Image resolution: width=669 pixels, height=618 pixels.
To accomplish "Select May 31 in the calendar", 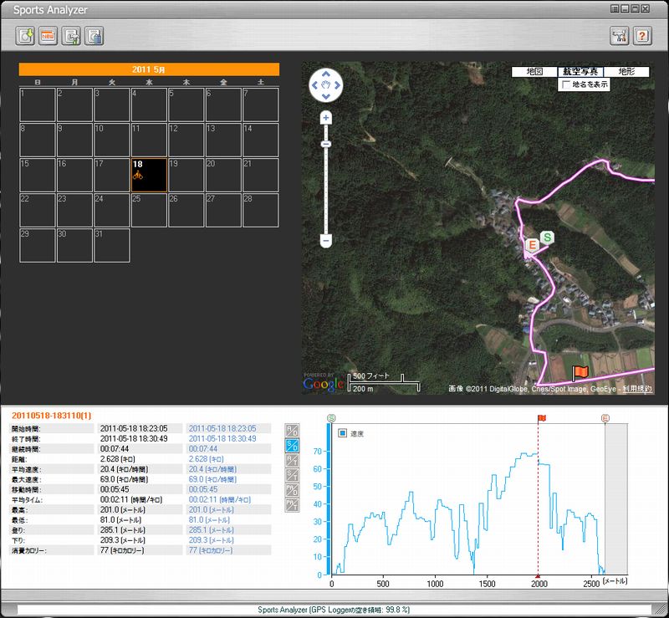I will [112, 245].
